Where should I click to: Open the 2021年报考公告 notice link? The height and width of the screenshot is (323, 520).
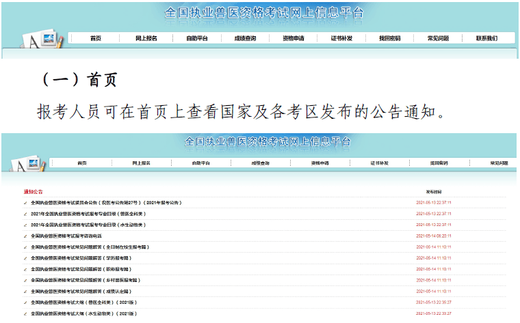106,203
